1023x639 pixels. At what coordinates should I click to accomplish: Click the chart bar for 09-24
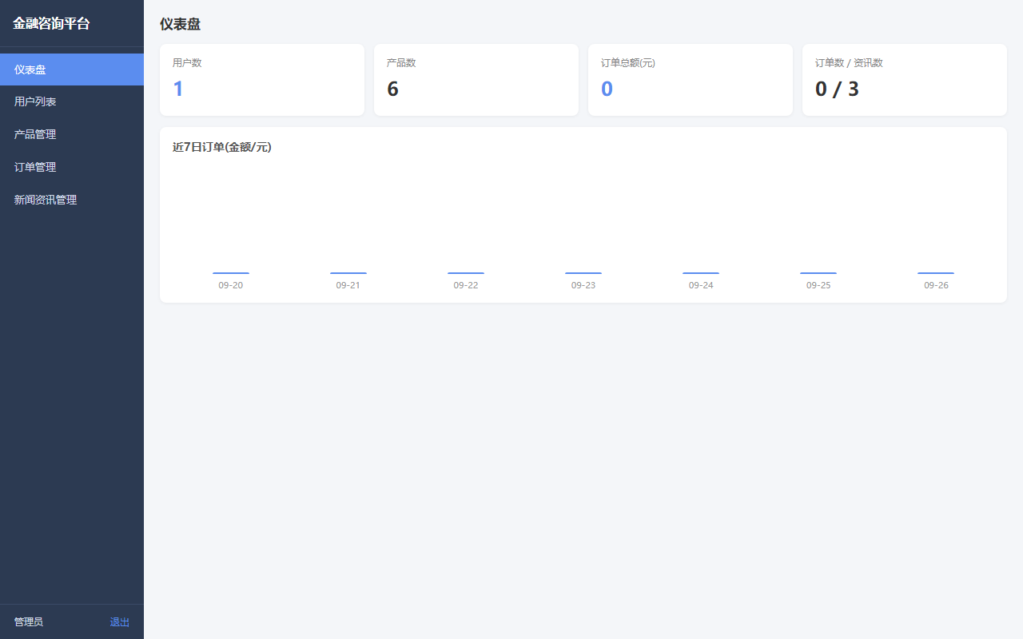pyautogui.click(x=701, y=273)
